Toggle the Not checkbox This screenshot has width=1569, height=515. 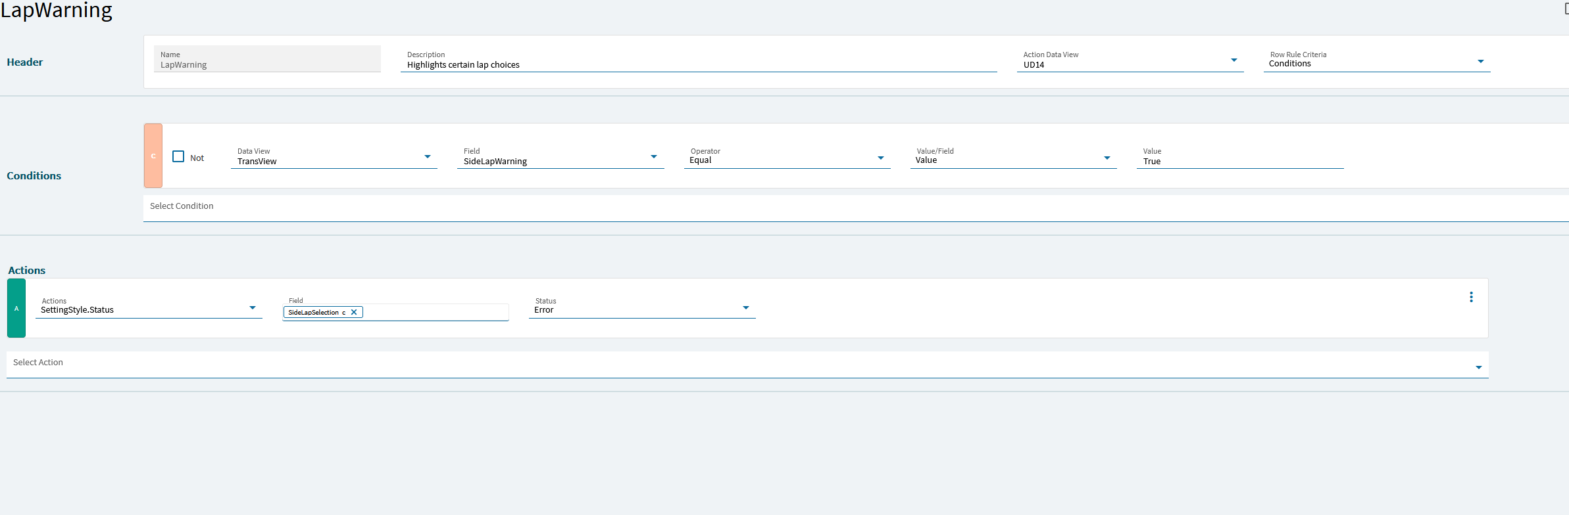click(x=178, y=156)
